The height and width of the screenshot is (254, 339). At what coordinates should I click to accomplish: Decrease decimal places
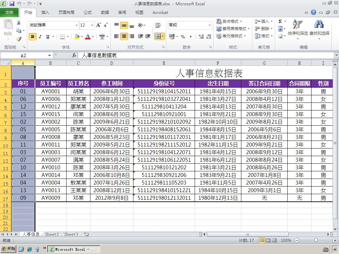pyautogui.click(x=209, y=36)
